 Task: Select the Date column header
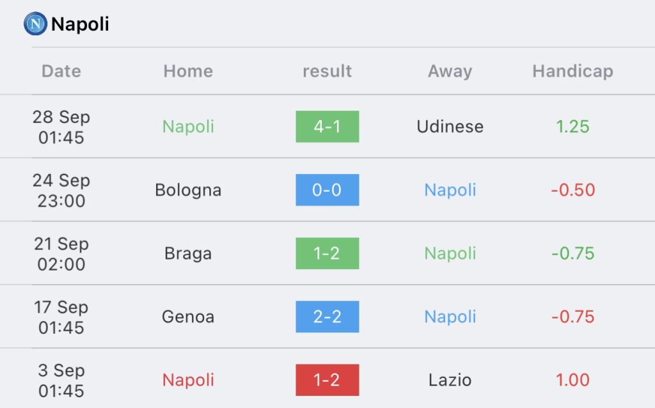tap(61, 71)
